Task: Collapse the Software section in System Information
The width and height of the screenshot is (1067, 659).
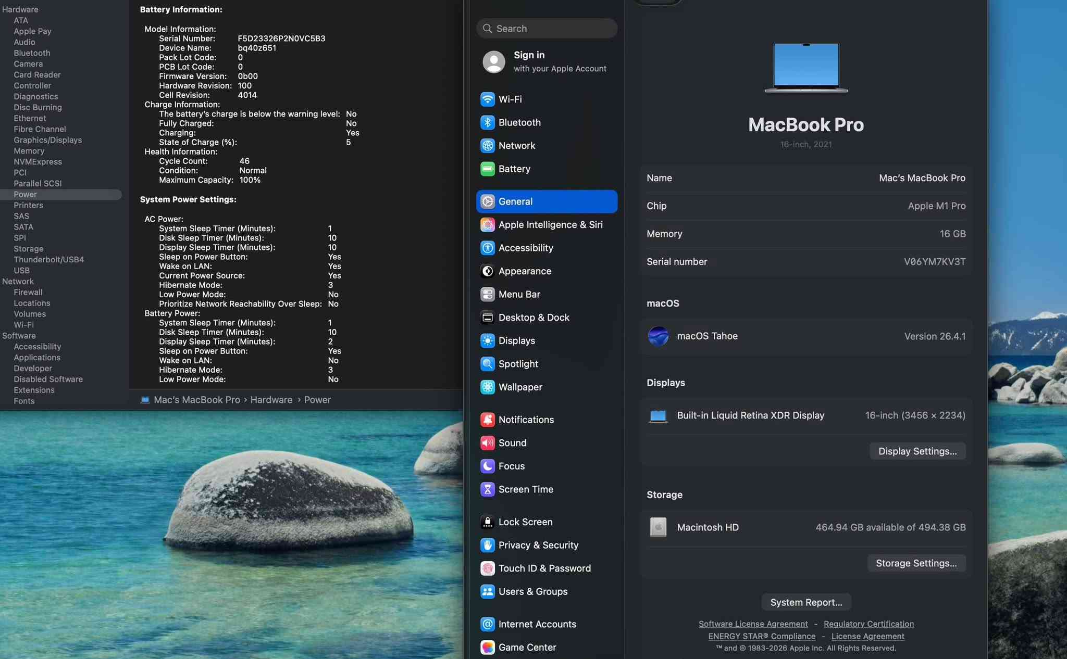Action: tap(19, 336)
